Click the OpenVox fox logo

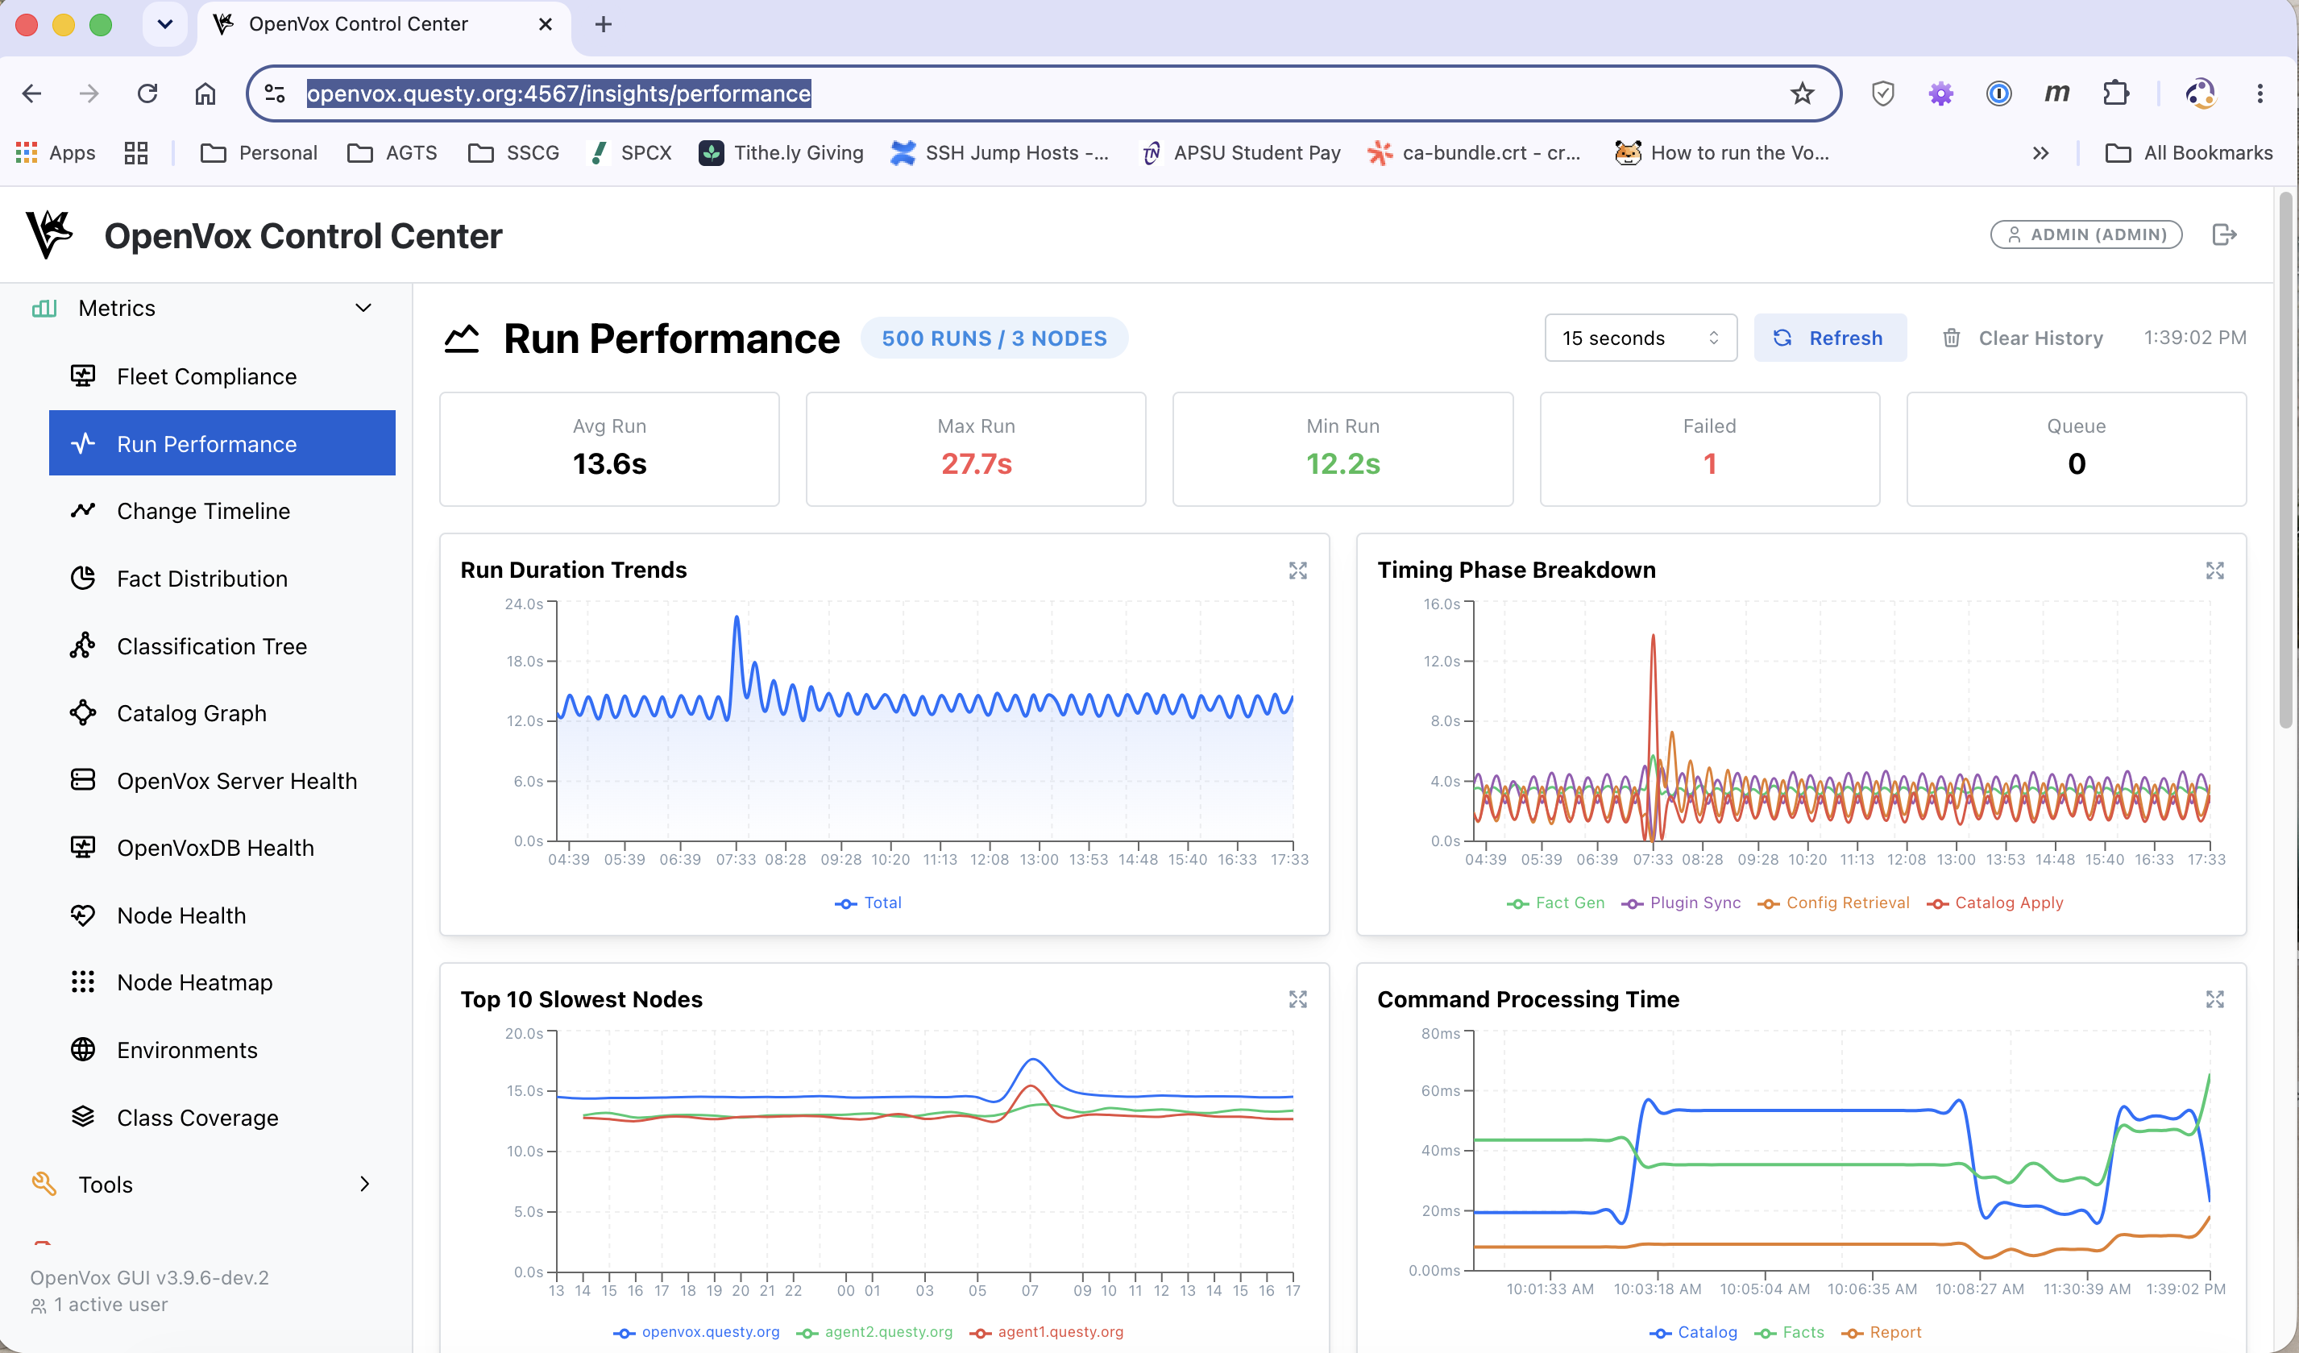point(48,234)
